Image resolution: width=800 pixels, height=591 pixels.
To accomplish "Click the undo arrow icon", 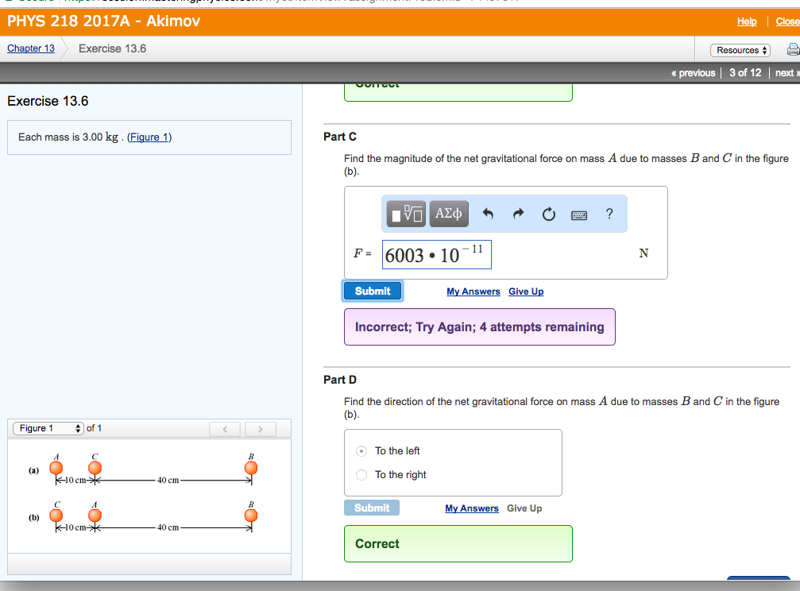I will [x=488, y=214].
